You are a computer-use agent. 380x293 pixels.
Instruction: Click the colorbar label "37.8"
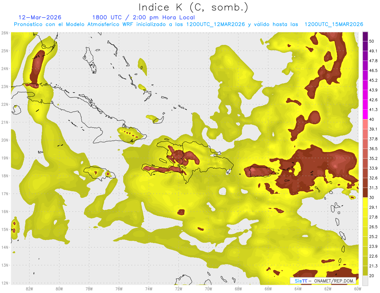pos(373,139)
